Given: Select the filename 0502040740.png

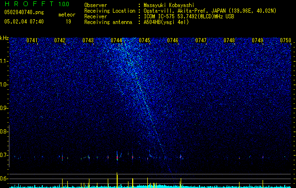Looking at the screenshot, I should [x=24, y=12].
